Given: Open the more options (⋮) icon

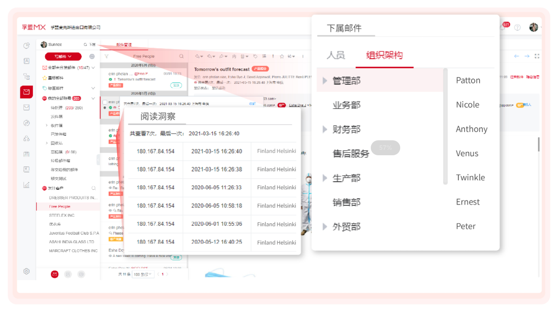Looking at the screenshot, I should tap(303, 56).
